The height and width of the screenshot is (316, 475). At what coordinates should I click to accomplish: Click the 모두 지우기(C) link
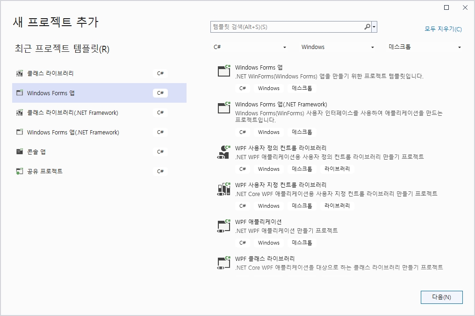point(443,29)
